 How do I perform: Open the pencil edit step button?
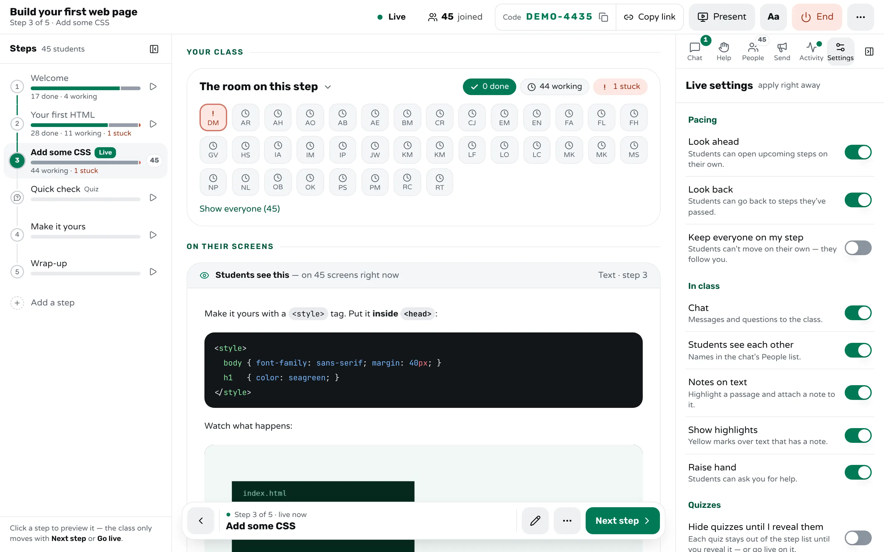point(535,521)
